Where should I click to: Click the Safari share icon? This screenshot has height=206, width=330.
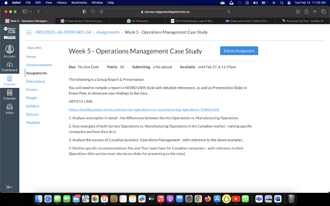pyautogui.click(x=306, y=12)
